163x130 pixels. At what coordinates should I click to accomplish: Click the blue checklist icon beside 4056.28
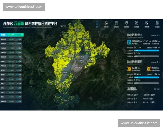click(129, 41)
